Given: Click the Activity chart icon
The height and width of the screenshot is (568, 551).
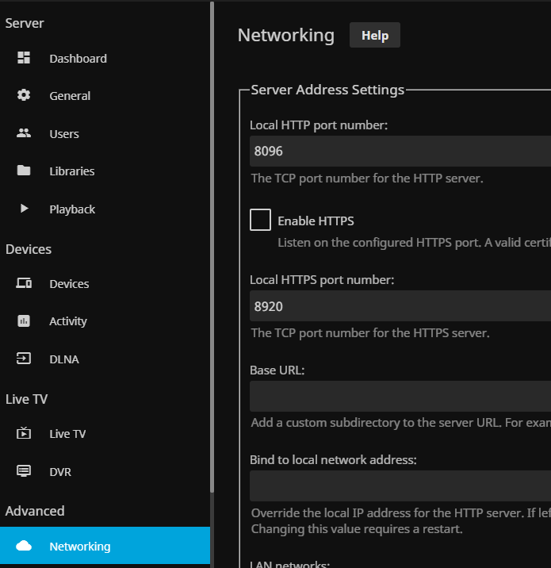Looking at the screenshot, I should coord(24,321).
